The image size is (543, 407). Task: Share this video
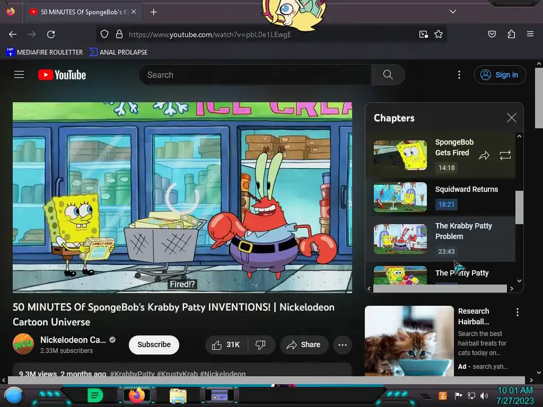pos(304,344)
